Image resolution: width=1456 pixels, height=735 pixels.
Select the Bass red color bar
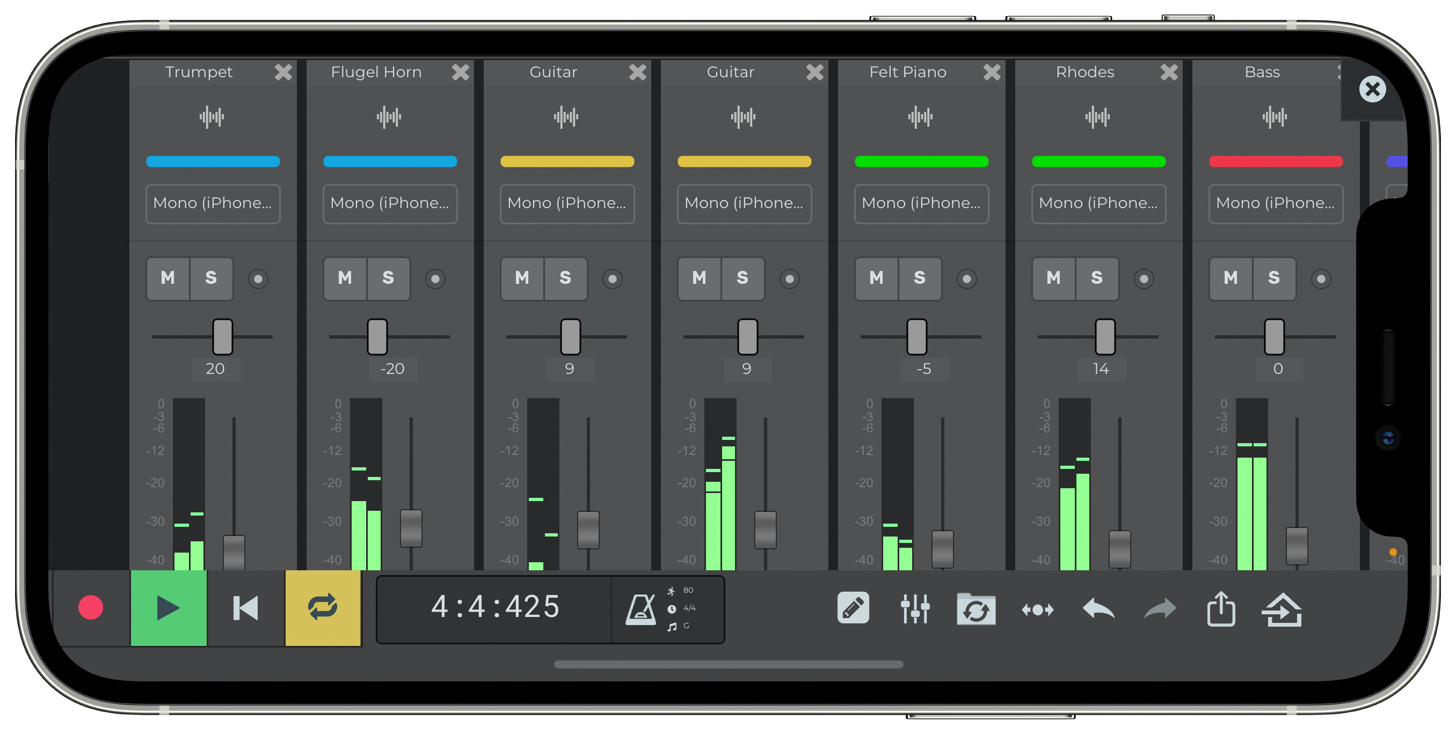coord(1276,161)
